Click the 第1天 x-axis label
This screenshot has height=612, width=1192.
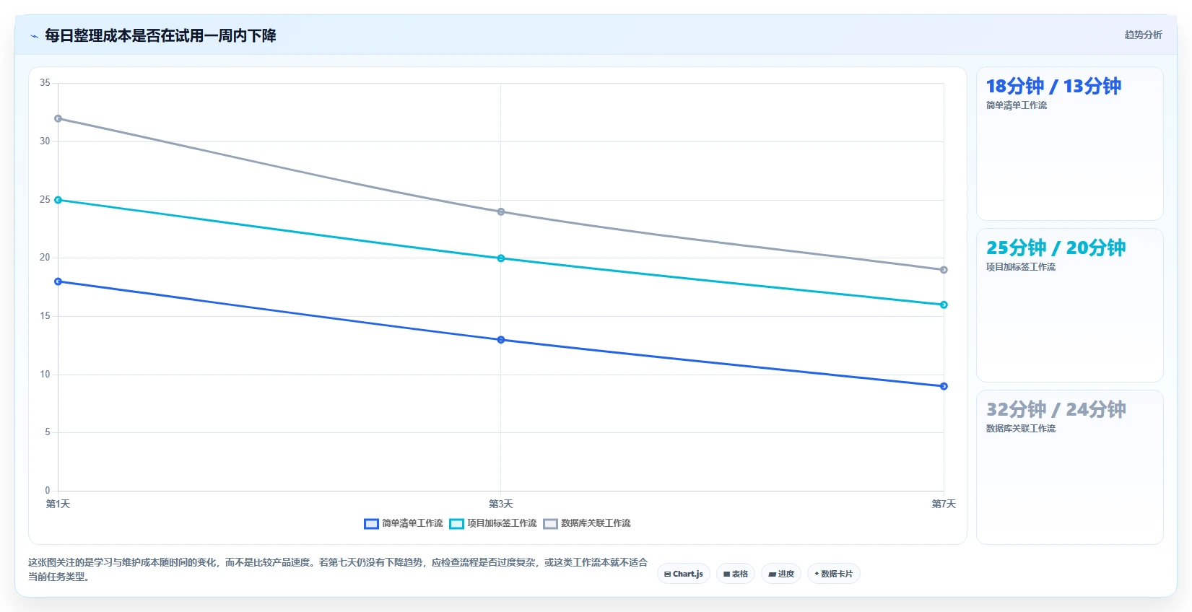coord(58,504)
